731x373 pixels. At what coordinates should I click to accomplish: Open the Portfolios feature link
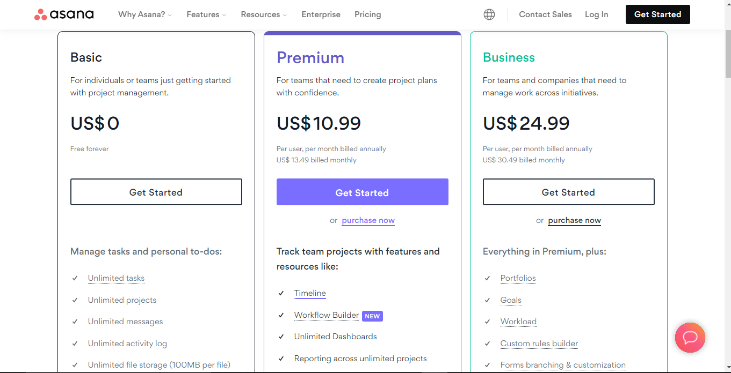tap(518, 278)
